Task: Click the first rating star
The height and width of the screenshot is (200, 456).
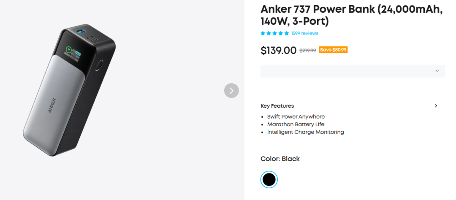Action: click(x=263, y=33)
